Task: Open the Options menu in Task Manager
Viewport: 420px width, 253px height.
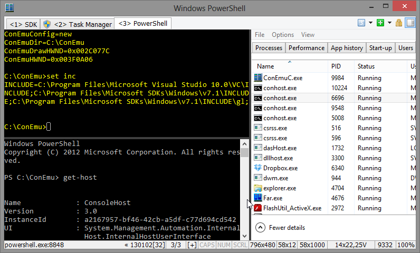Action: click(283, 35)
